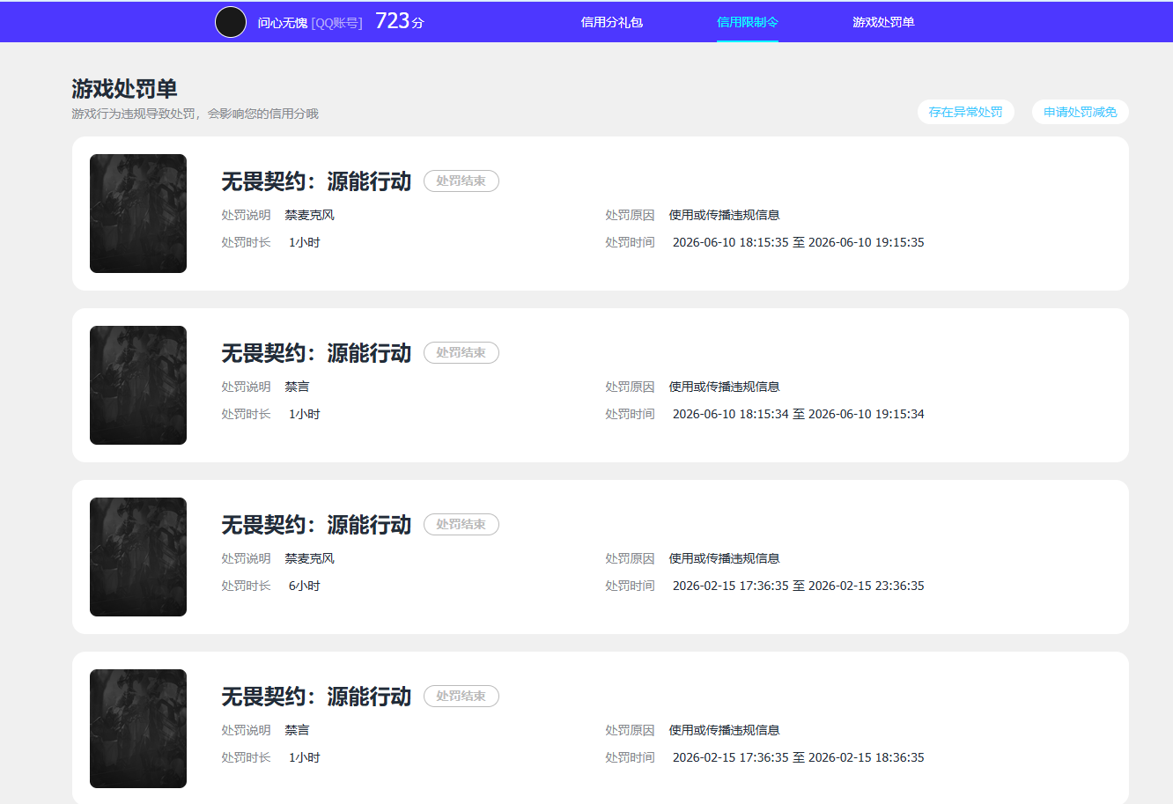The height and width of the screenshot is (804, 1173).
Task: Click the round user avatar in the header
Action: 231,22
